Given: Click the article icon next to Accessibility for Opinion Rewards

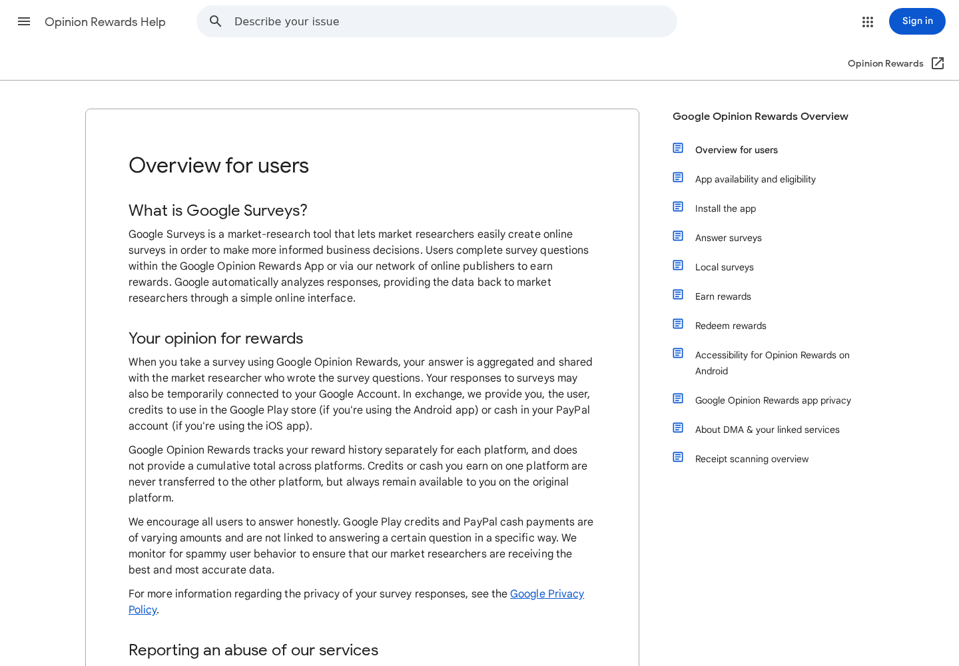Looking at the screenshot, I should [x=678, y=353].
